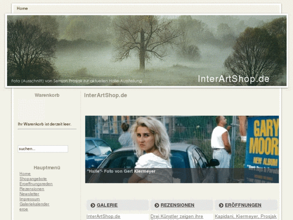293x220 pixels.
Task: Click the arrow icon beside REZENSIONEN
Action: point(157,205)
